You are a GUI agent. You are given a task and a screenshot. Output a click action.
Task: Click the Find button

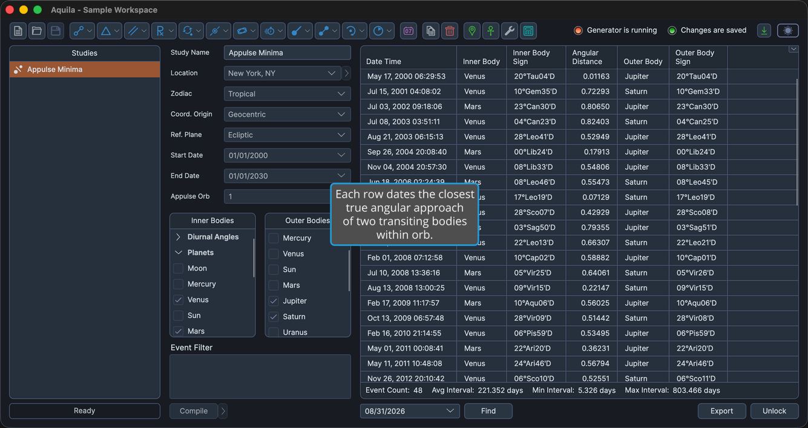coord(488,411)
